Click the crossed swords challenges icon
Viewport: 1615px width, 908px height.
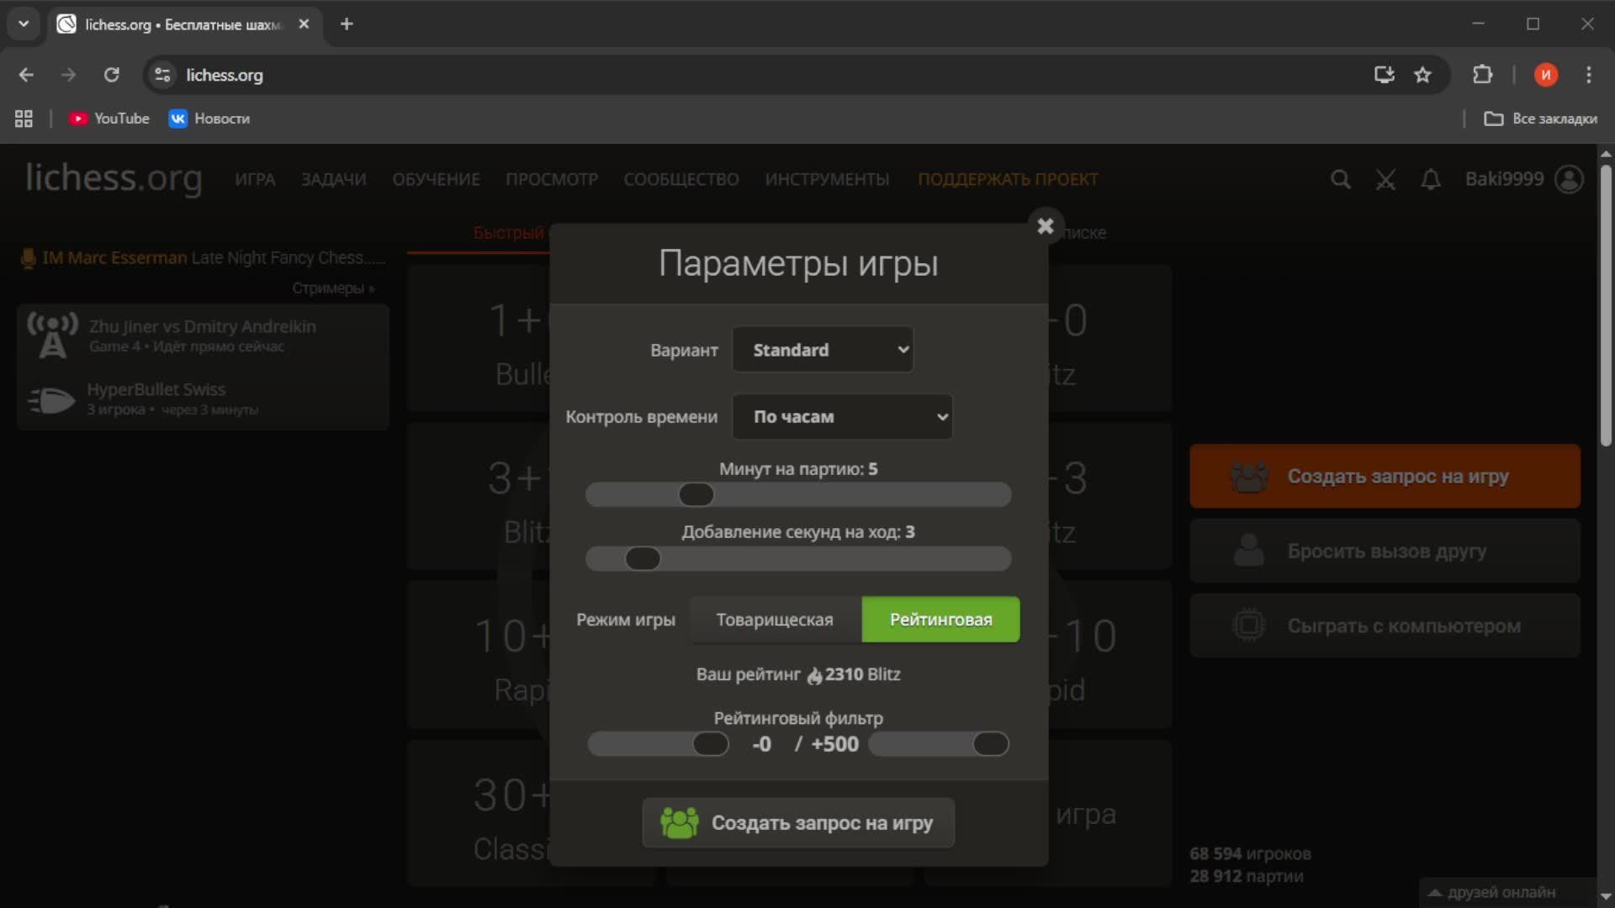tap(1385, 179)
